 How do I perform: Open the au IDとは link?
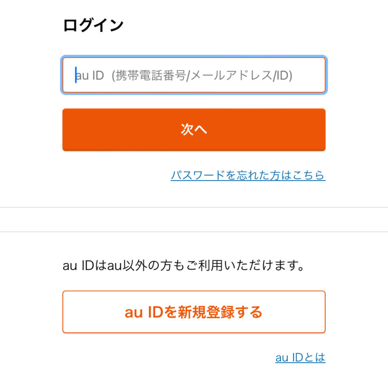tap(300, 358)
